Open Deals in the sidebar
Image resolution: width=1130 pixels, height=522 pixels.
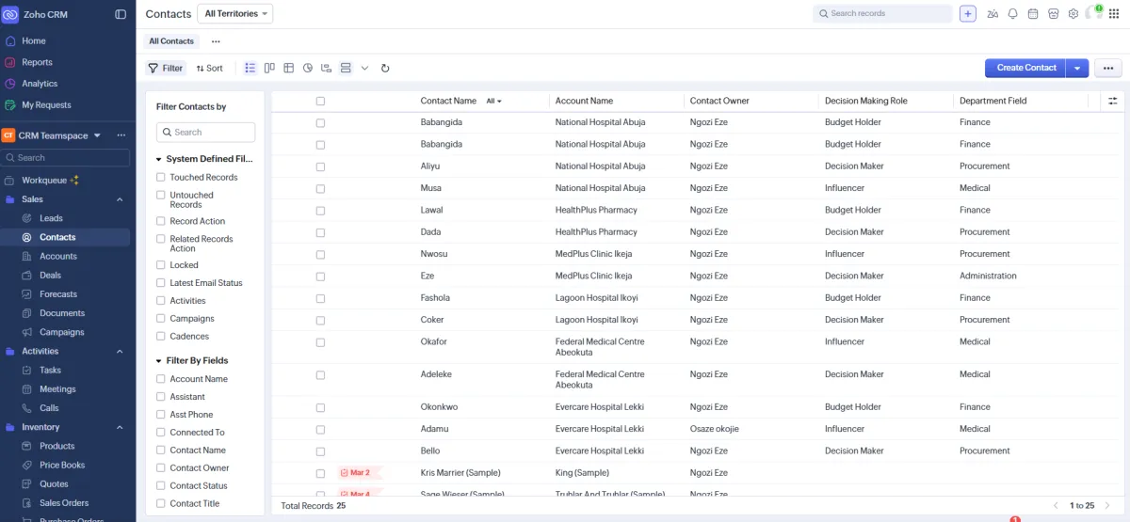pyautogui.click(x=50, y=276)
